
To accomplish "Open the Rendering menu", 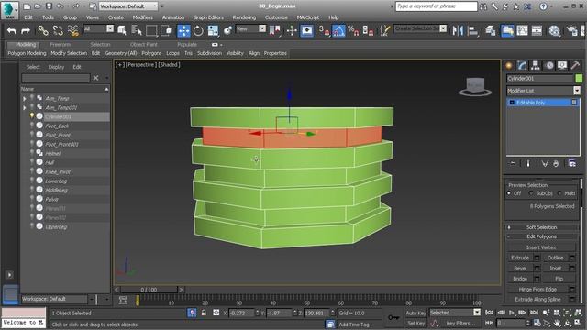I will click(244, 17).
